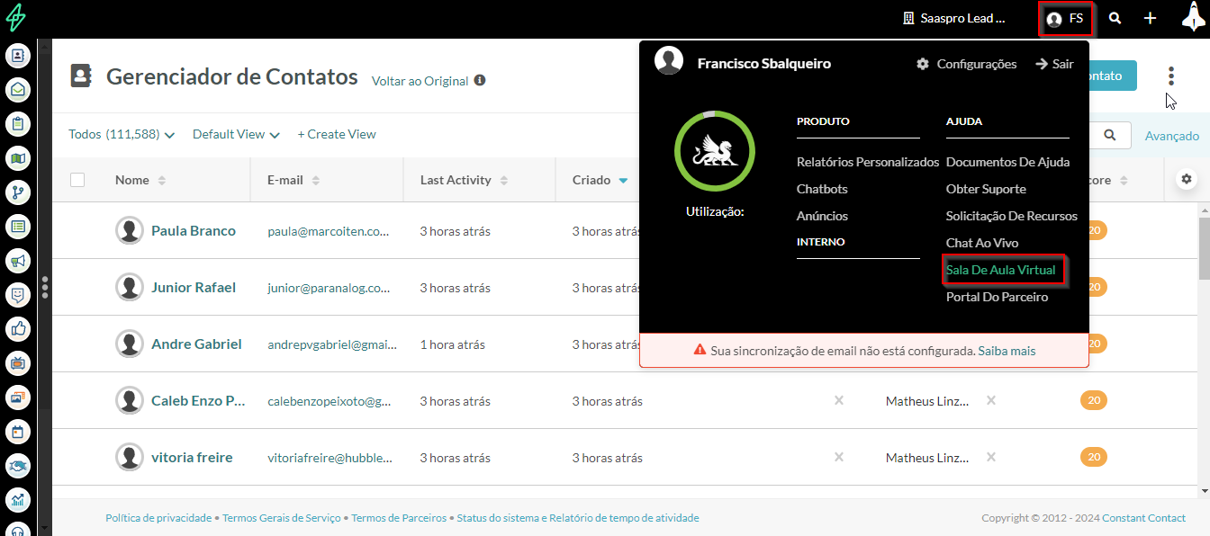
Task: Open the email envelope sidebar icon
Action: pyautogui.click(x=18, y=90)
